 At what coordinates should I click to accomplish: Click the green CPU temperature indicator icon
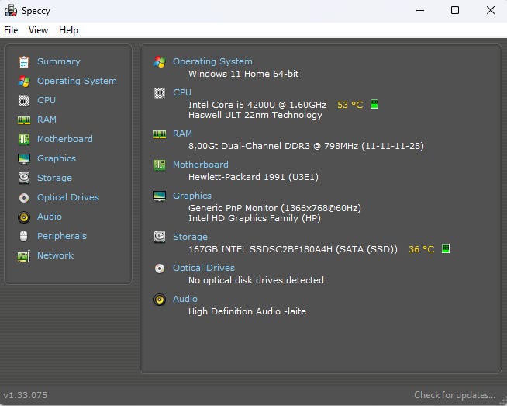pos(374,104)
